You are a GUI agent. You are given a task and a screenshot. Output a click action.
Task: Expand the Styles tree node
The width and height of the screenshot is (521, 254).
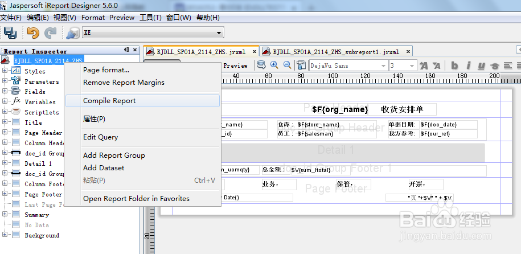5,71
